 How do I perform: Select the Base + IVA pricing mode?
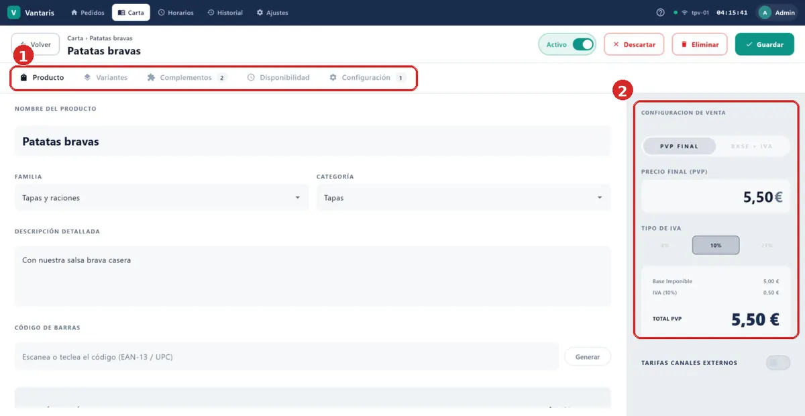click(x=751, y=146)
